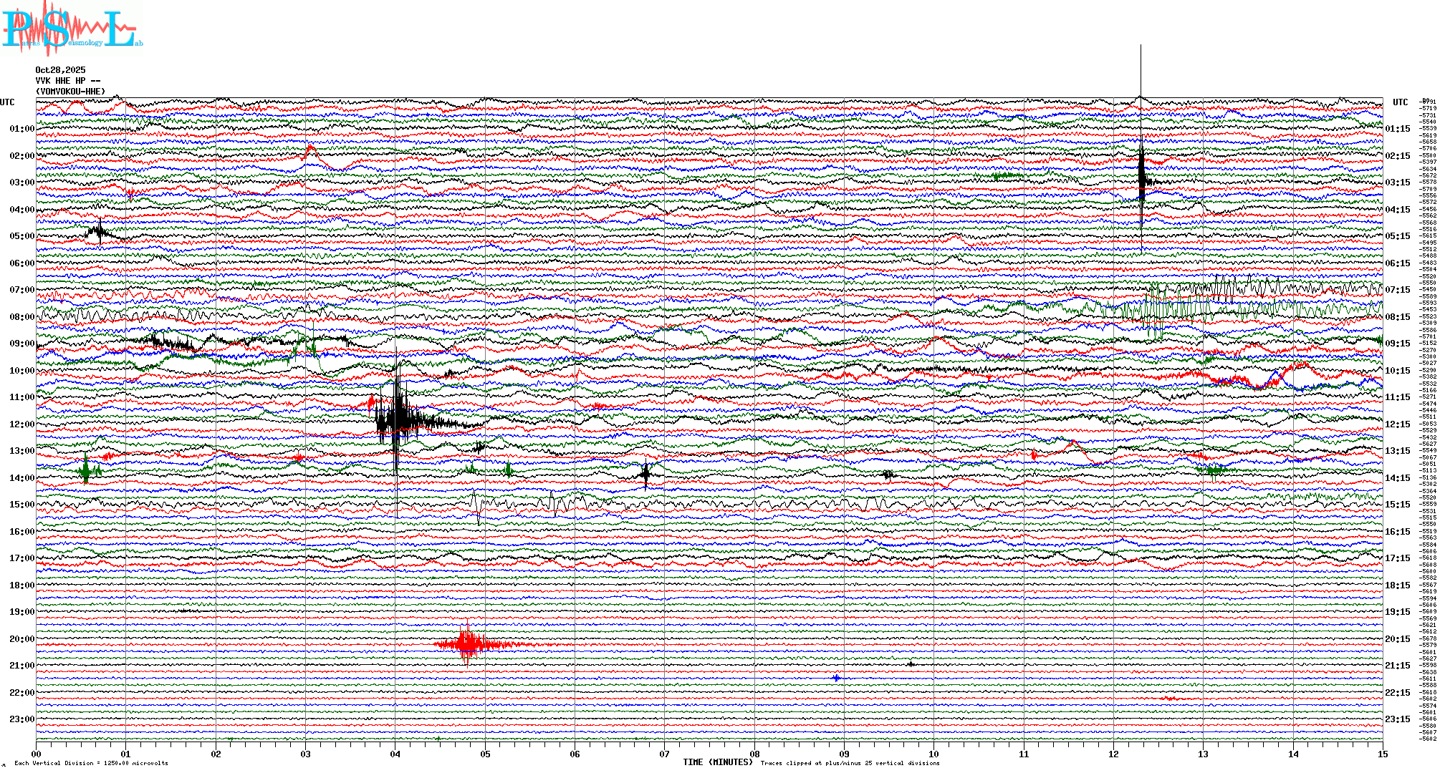The height and width of the screenshot is (773, 1440).
Task: Click the PSL Seismology Lab logo
Action: [x=72, y=29]
